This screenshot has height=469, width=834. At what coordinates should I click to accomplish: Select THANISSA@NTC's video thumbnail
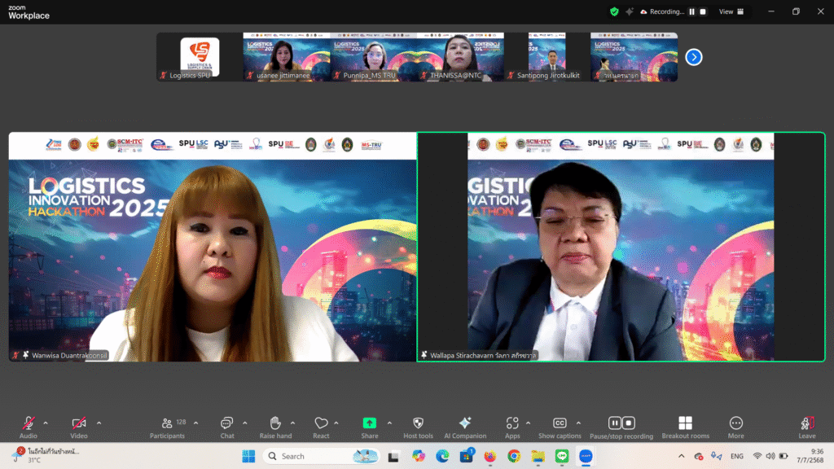[x=460, y=57]
